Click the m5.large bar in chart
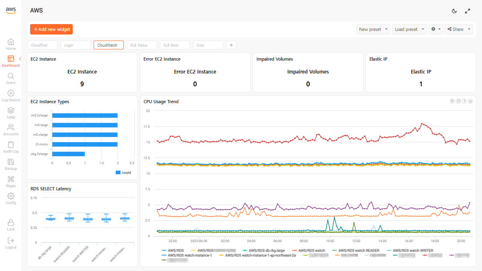 (x=85, y=125)
